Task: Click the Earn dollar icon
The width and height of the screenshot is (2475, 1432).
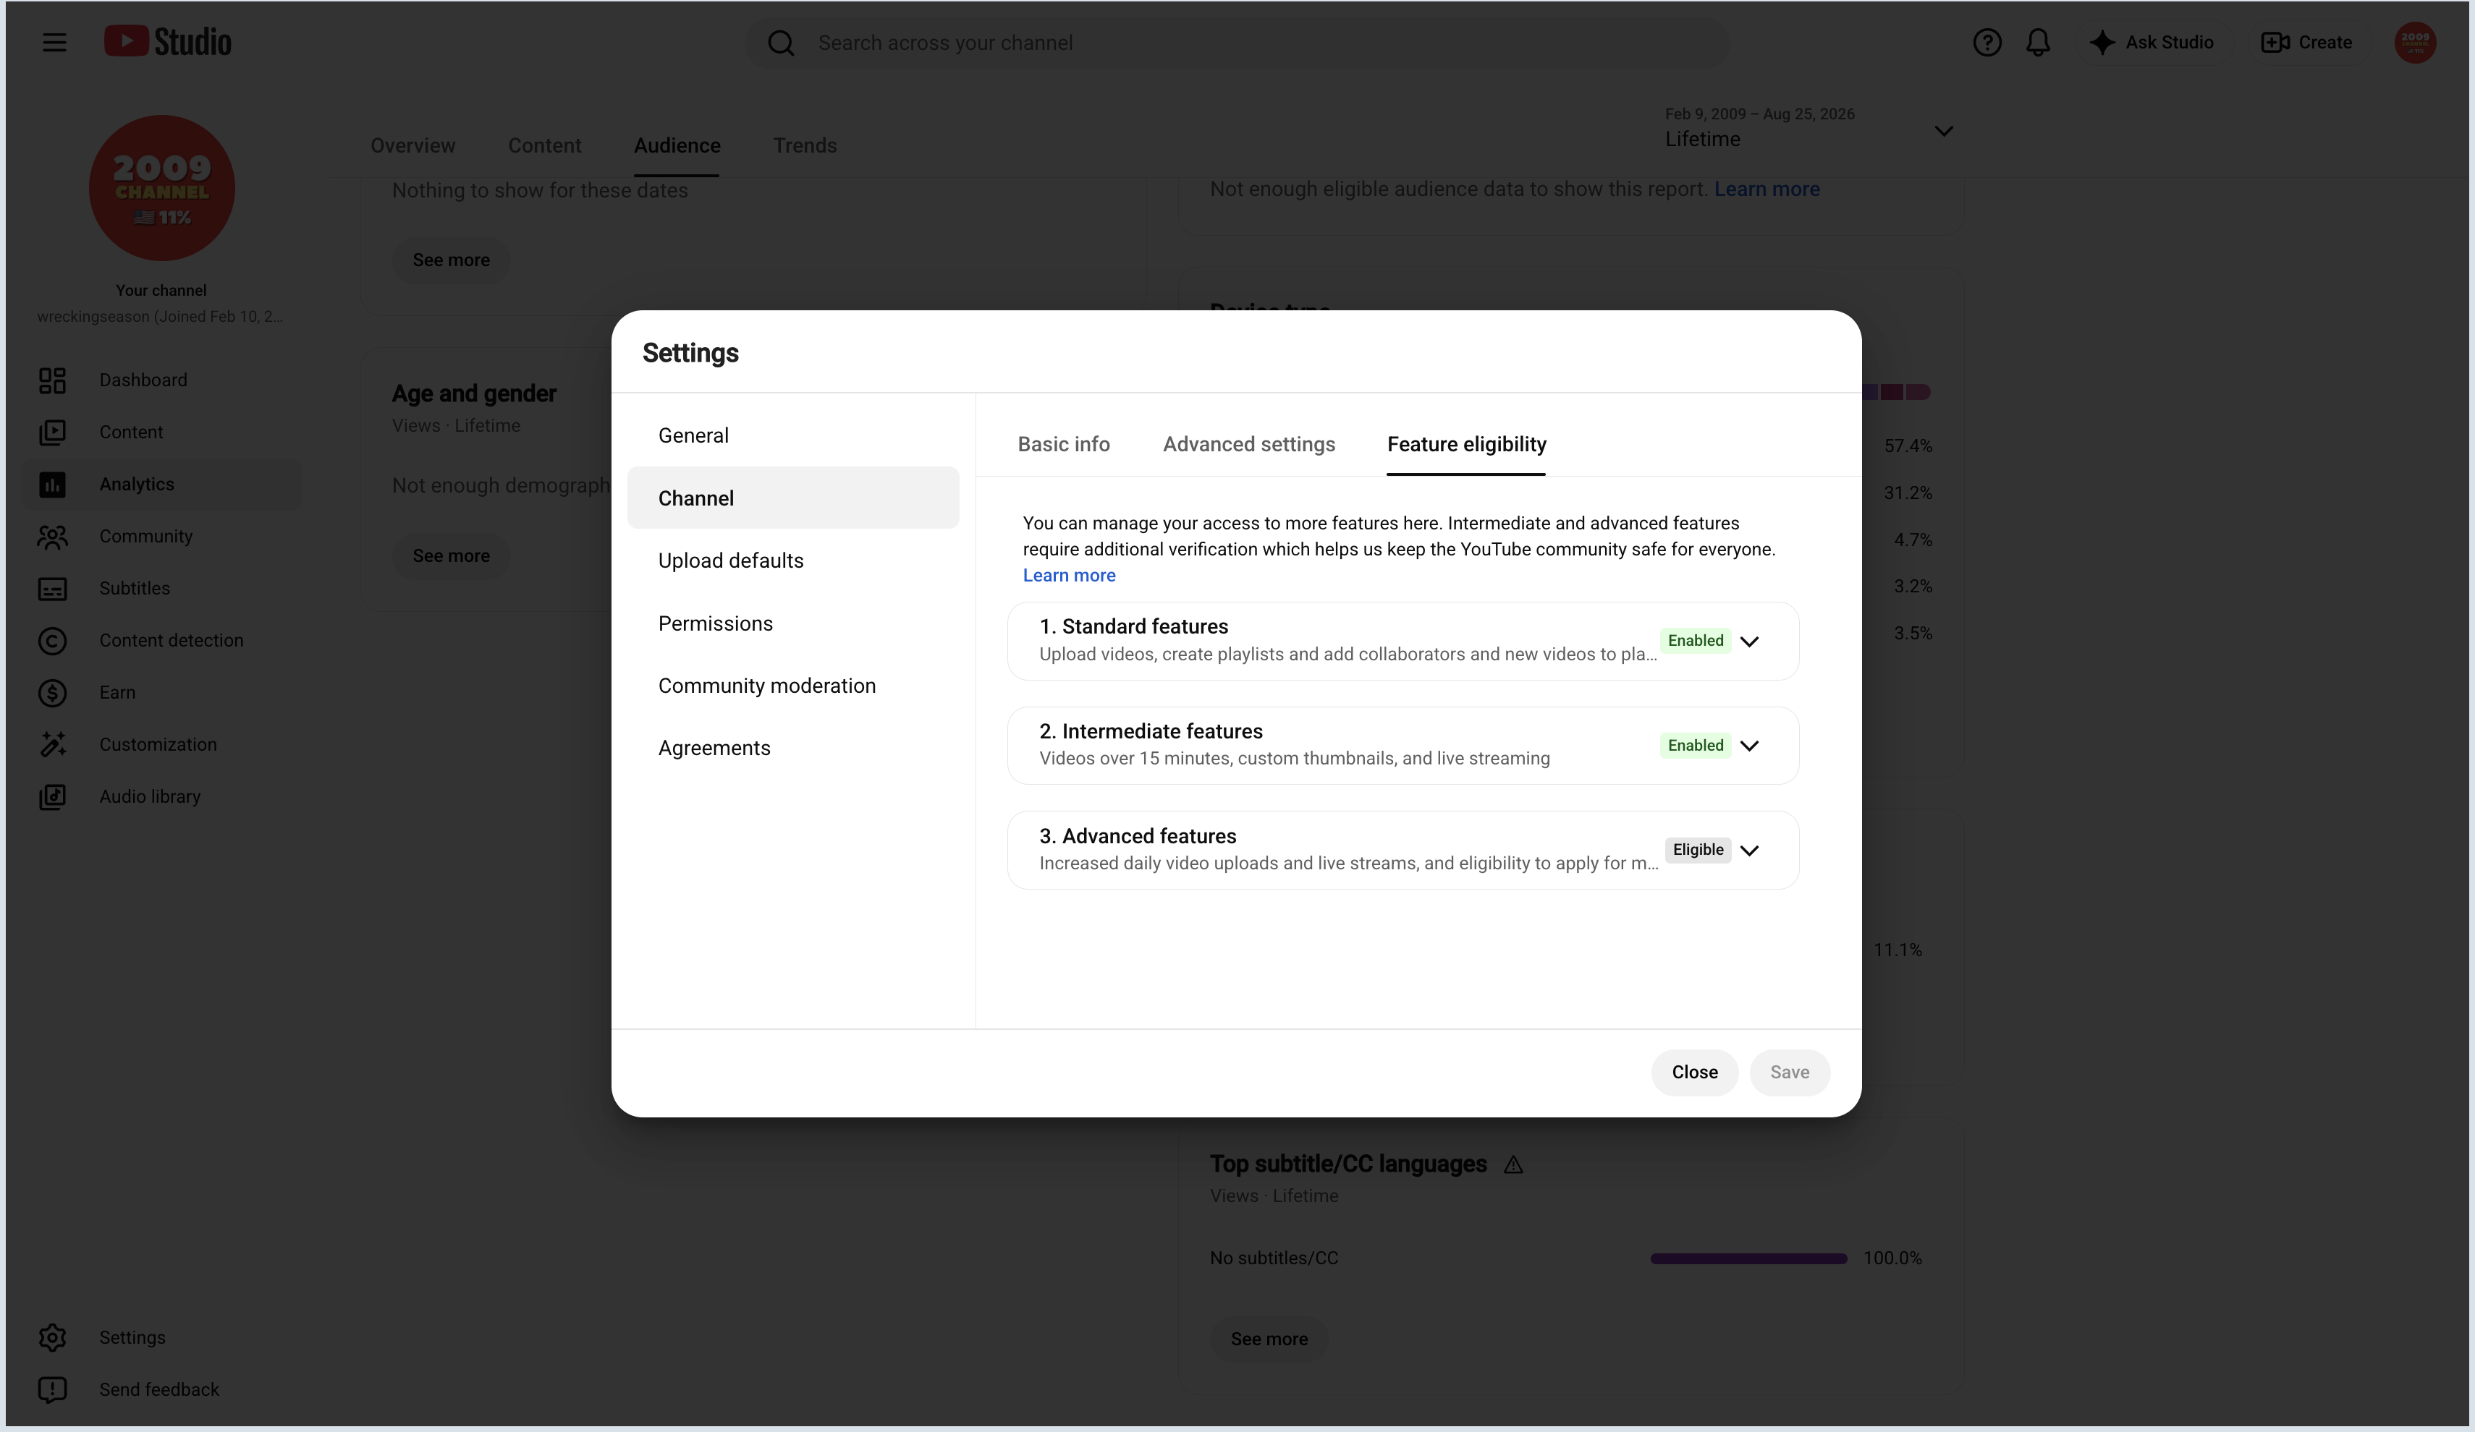Action: click(52, 692)
